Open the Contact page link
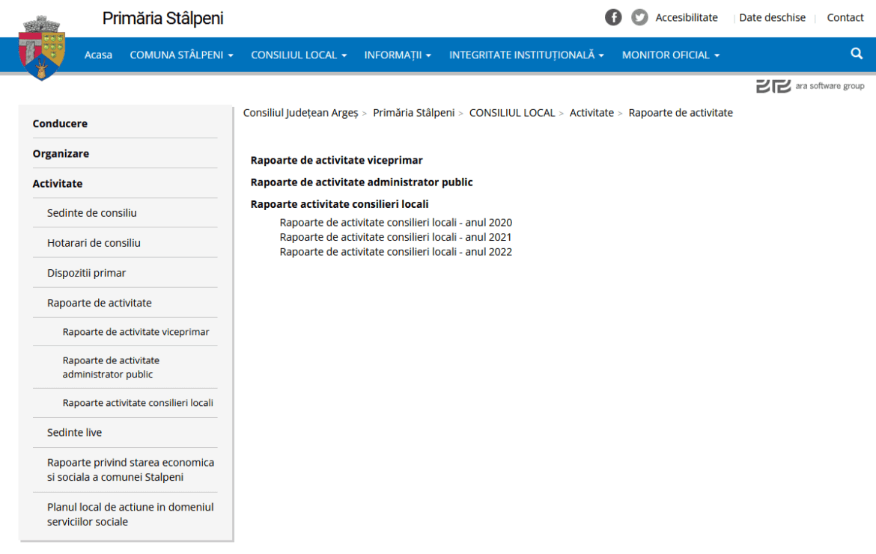 [845, 18]
